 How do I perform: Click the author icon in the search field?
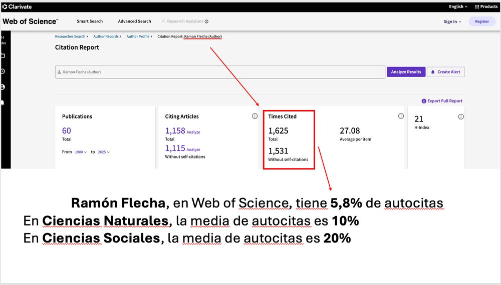point(59,72)
